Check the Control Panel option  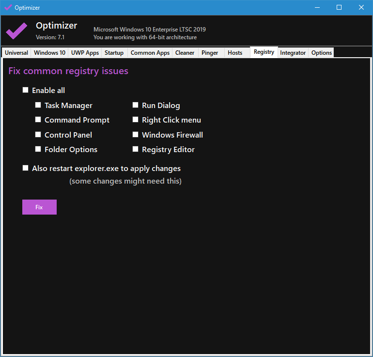pyautogui.click(x=38, y=135)
